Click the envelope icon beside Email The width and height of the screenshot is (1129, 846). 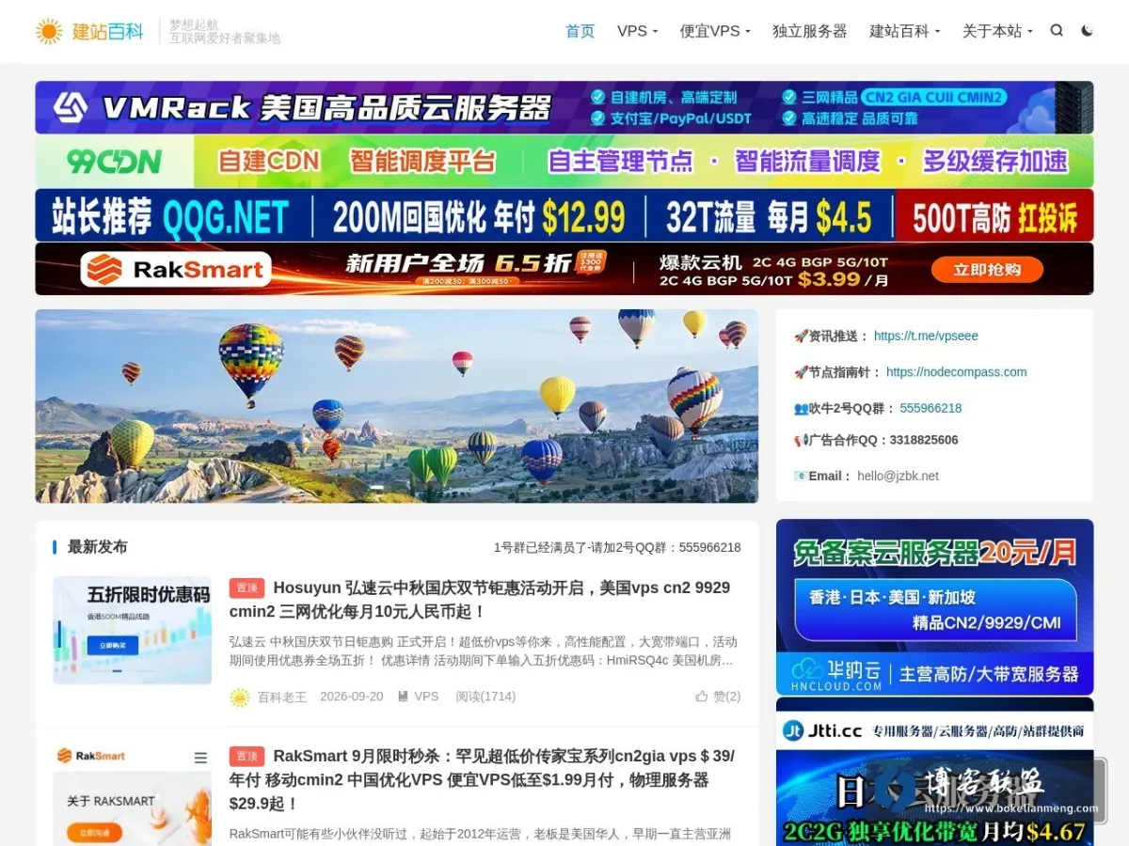coord(801,476)
